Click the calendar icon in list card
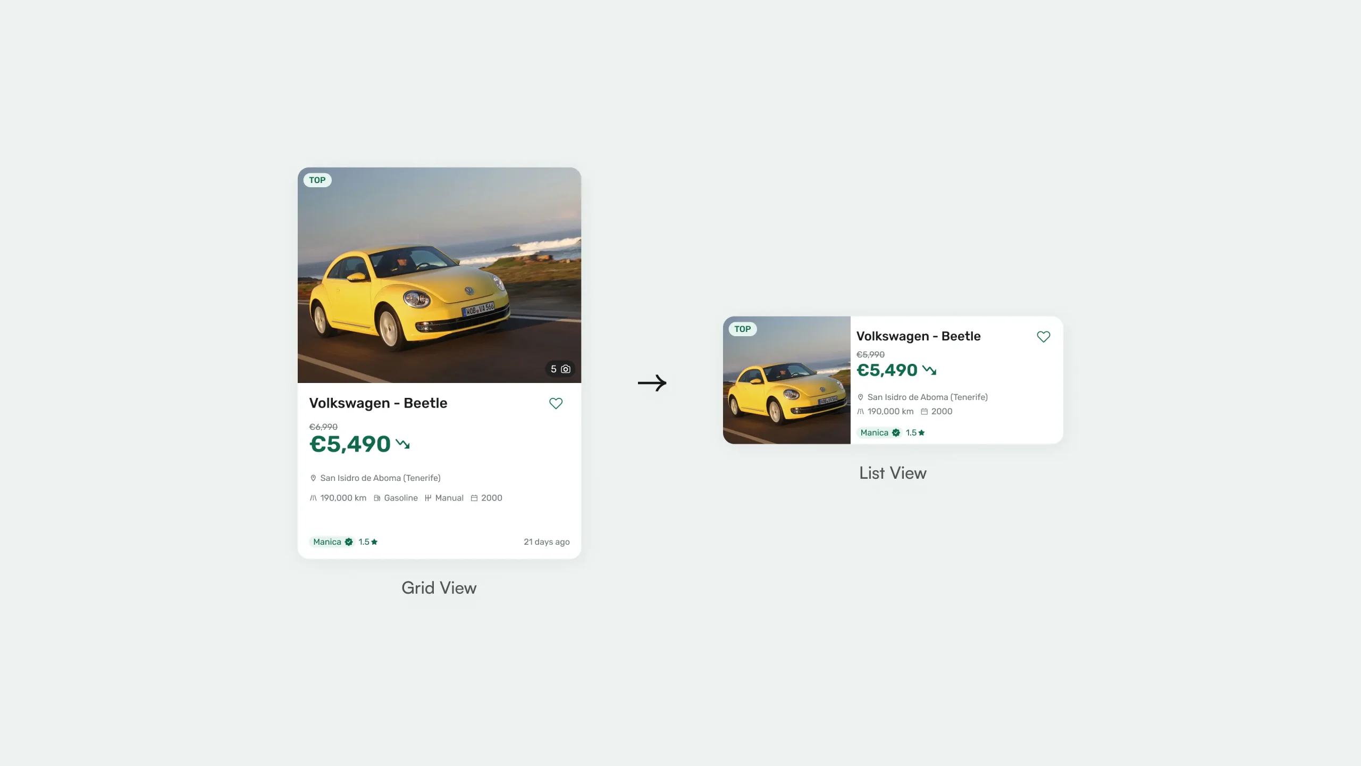 pos(925,412)
